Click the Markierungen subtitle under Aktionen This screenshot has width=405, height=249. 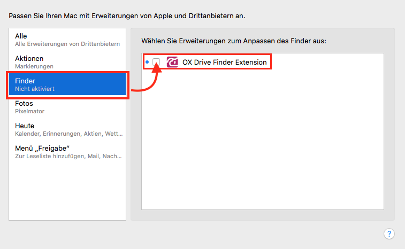click(x=34, y=66)
